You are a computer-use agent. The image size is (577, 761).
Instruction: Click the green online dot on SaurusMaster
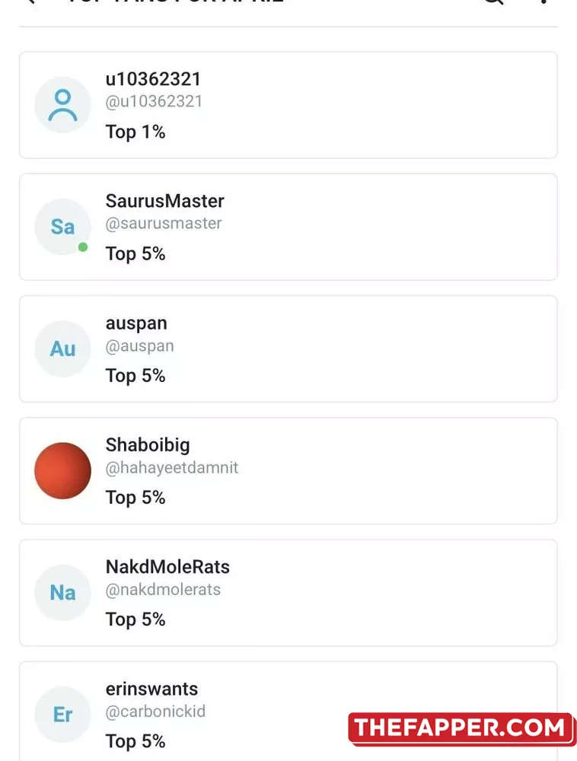click(x=83, y=247)
